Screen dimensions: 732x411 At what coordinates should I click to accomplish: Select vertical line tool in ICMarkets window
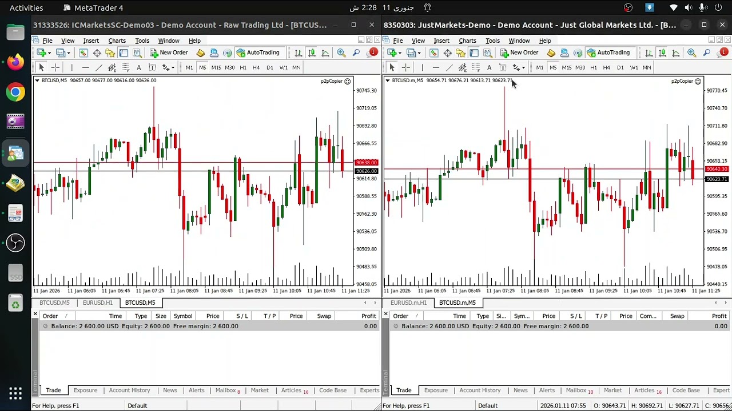[x=72, y=67]
